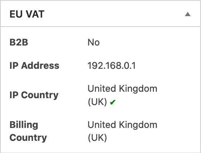Click the word Kingdom in Billing Country value

(x=138, y=125)
